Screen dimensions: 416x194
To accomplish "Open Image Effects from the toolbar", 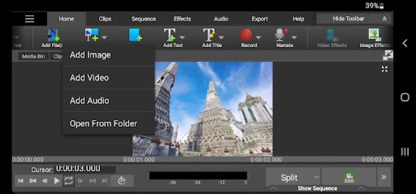I will point(375,38).
